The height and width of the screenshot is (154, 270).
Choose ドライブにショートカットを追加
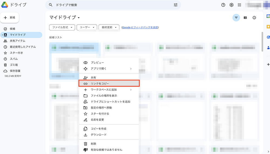109,102
